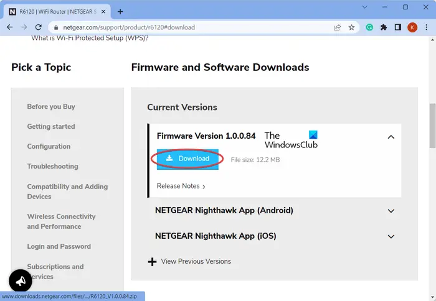This screenshot has width=436, height=301.
Task: Open site info via the lock icon
Action: tap(56, 27)
